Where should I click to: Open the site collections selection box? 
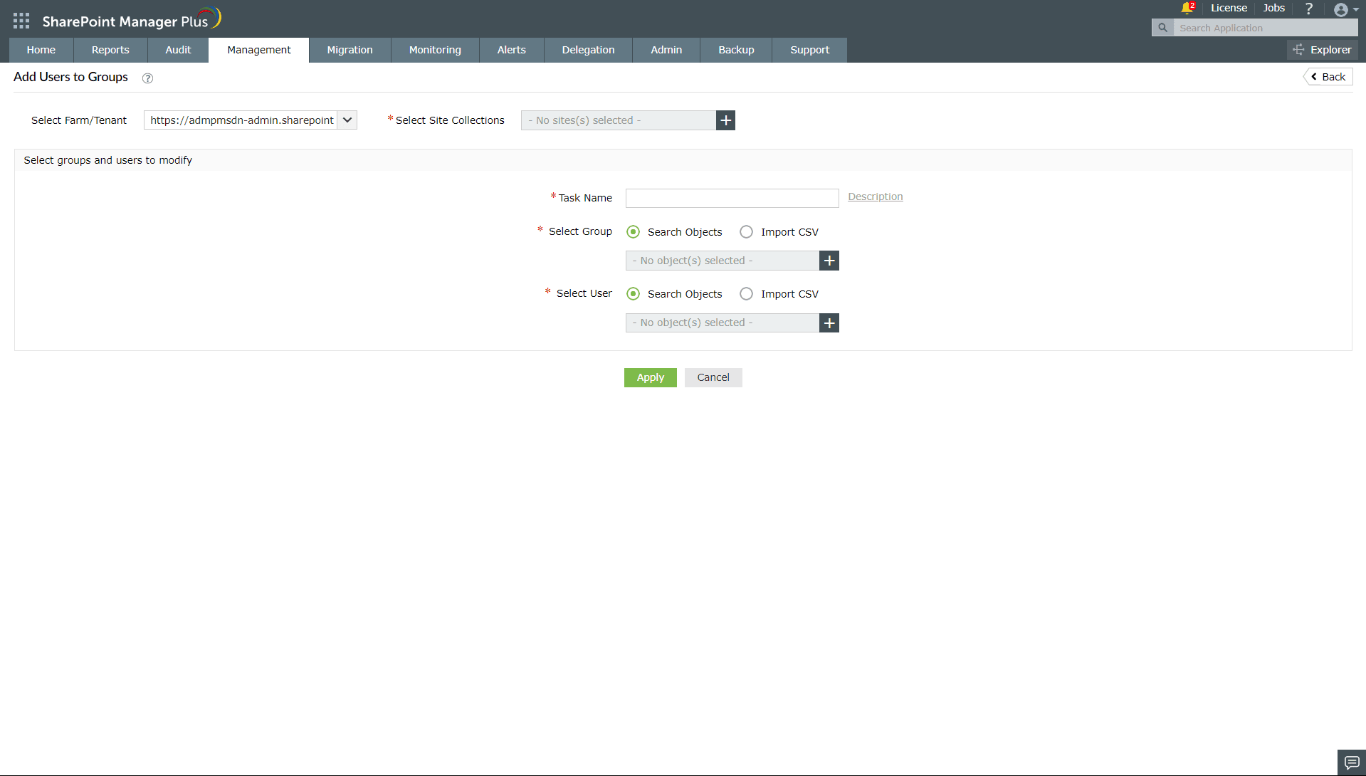tap(619, 120)
